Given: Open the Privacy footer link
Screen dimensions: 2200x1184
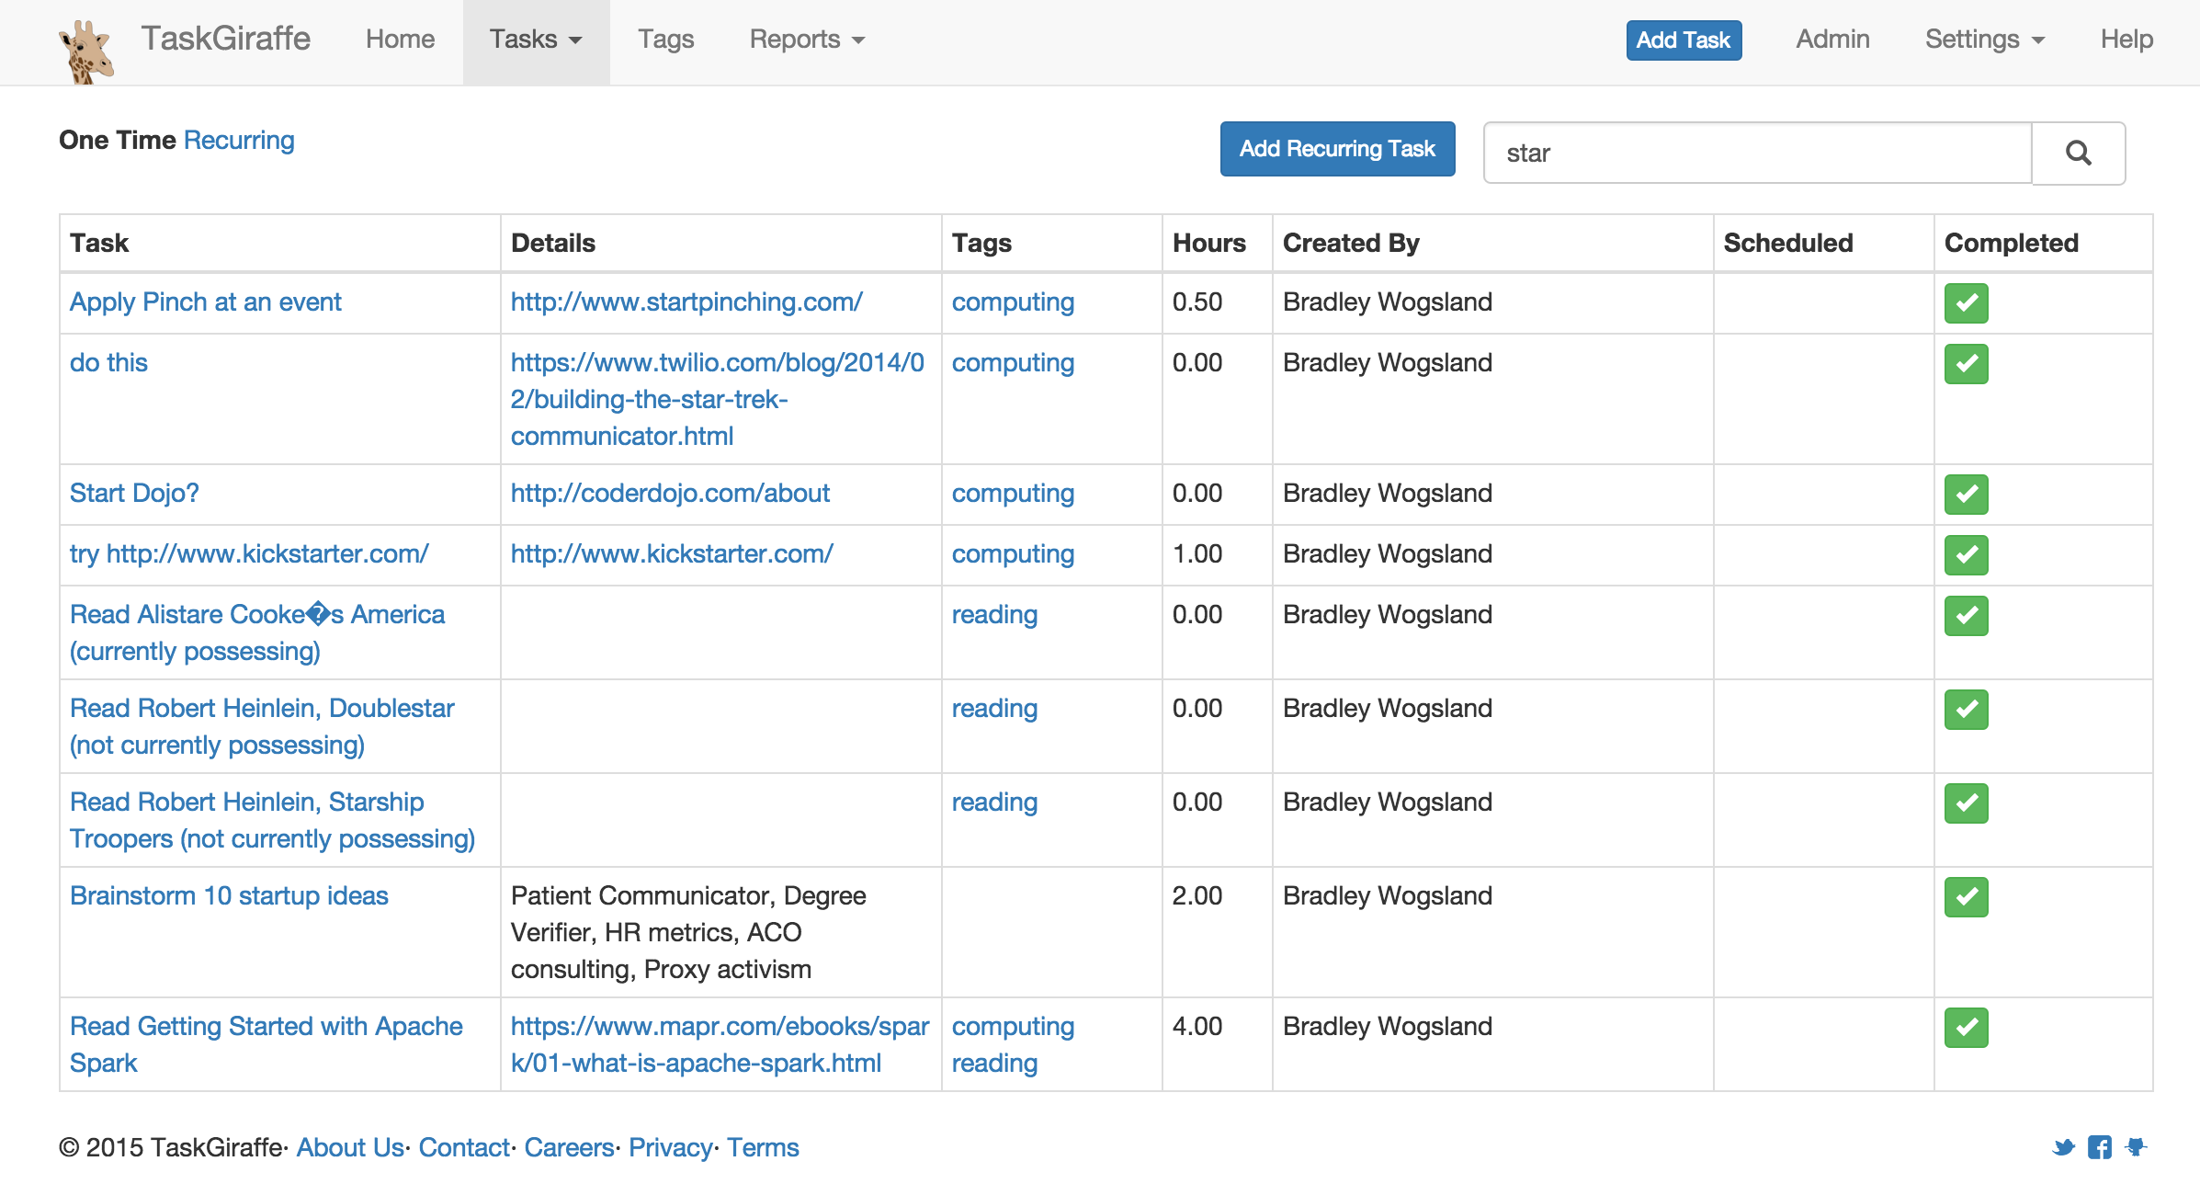Looking at the screenshot, I should [671, 1147].
